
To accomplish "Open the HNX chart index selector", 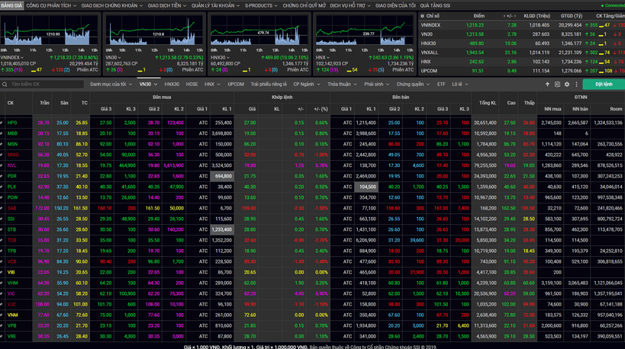I will coord(323,58).
